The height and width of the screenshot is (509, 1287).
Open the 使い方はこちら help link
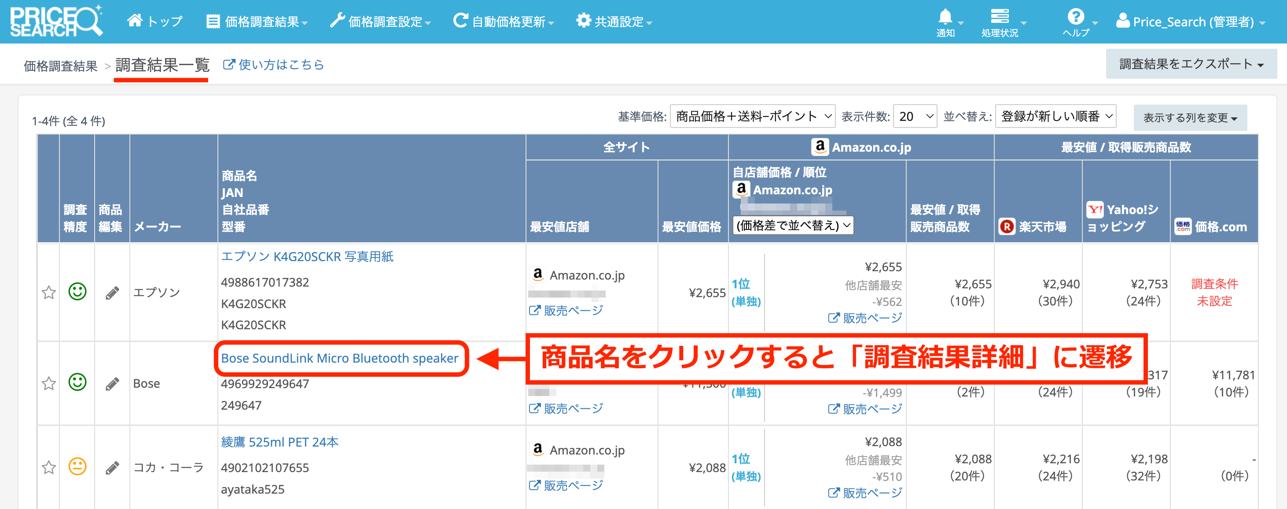click(274, 65)
